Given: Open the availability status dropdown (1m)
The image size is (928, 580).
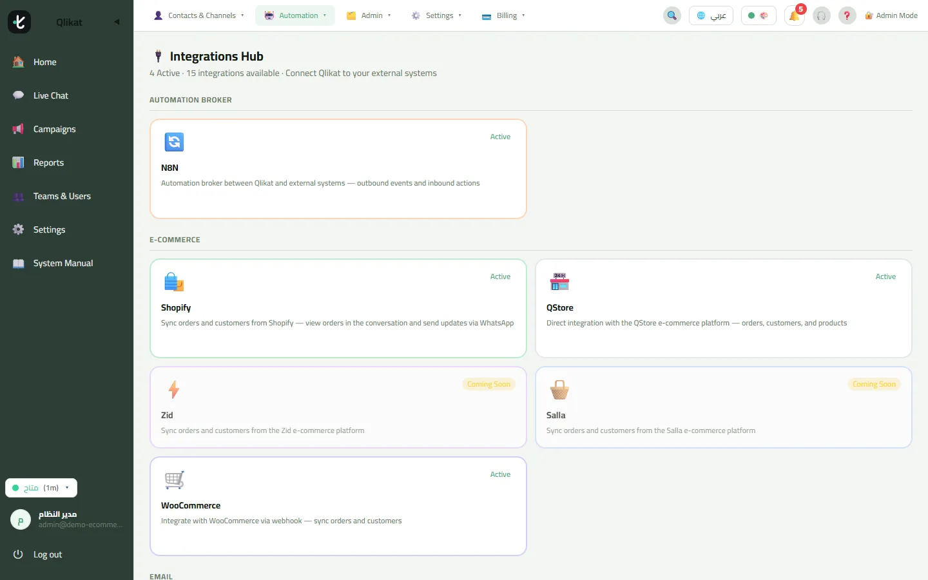Looking at the screenshot, I should (x=41, y=488).
